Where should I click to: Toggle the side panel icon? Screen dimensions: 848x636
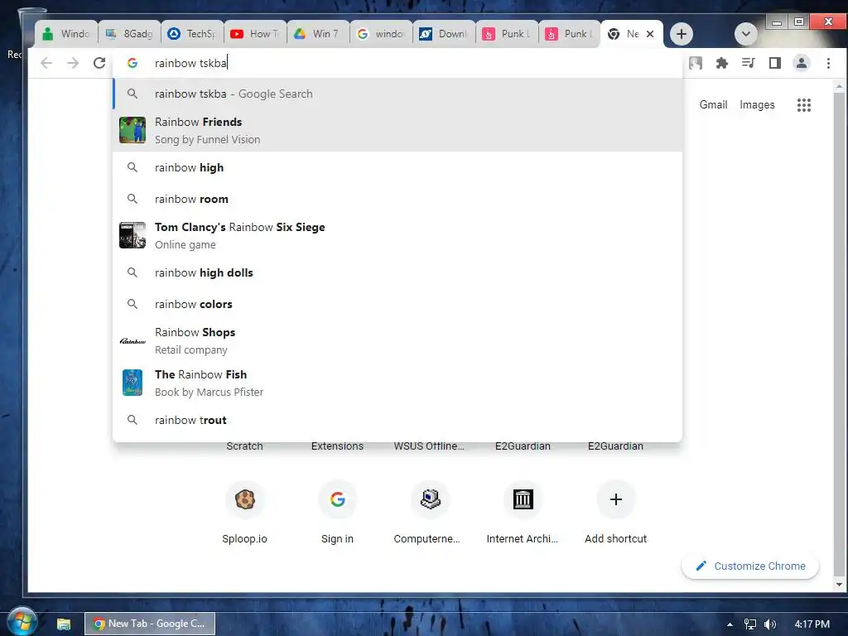(775, 63)
